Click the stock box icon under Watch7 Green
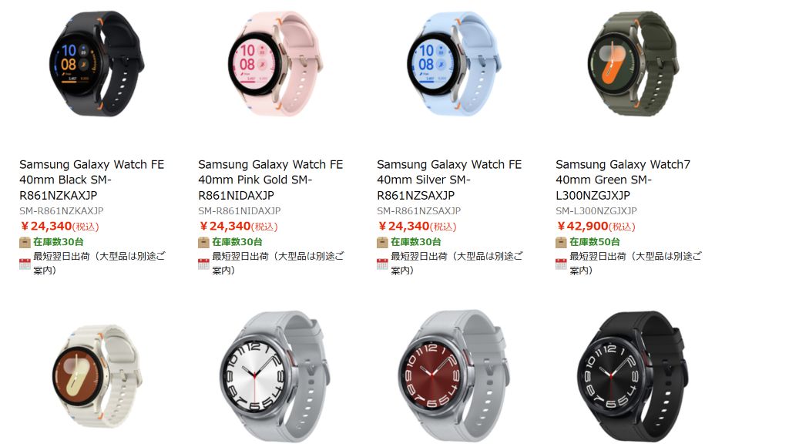Viewport: 789px width, 444px height. point(561,242)
